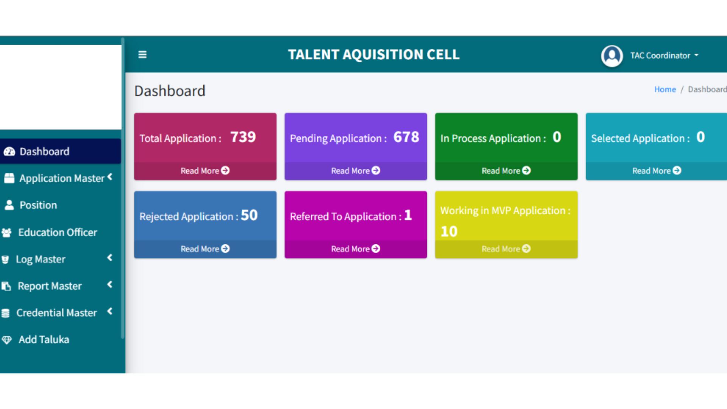Click Read More on Total Application card

(x=205, y=170)
